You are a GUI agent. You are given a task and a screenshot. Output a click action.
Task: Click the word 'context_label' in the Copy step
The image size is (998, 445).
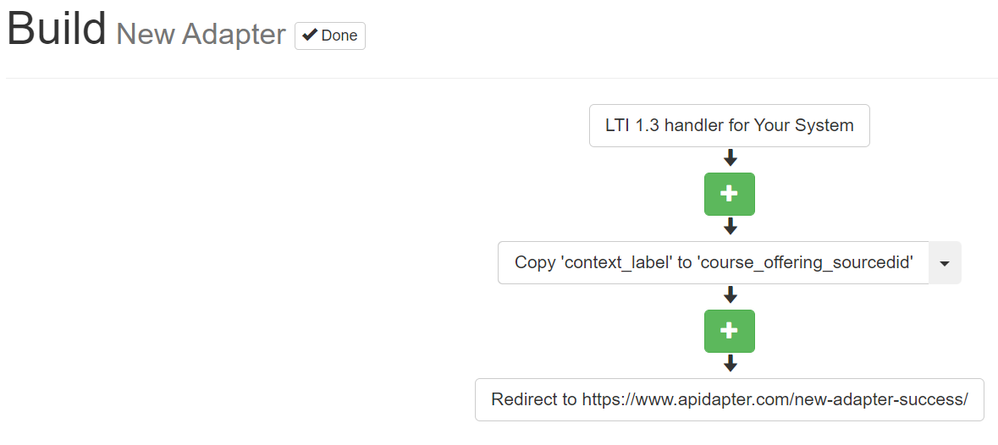(616, 263)
